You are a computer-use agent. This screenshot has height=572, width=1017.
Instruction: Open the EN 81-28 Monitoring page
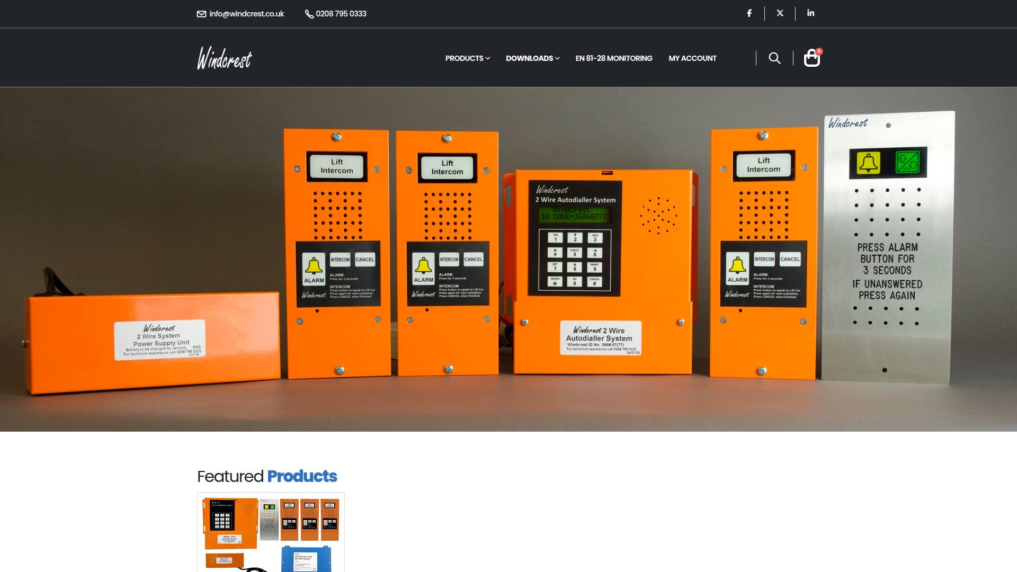pyautogui.click(x=614, y=58)
